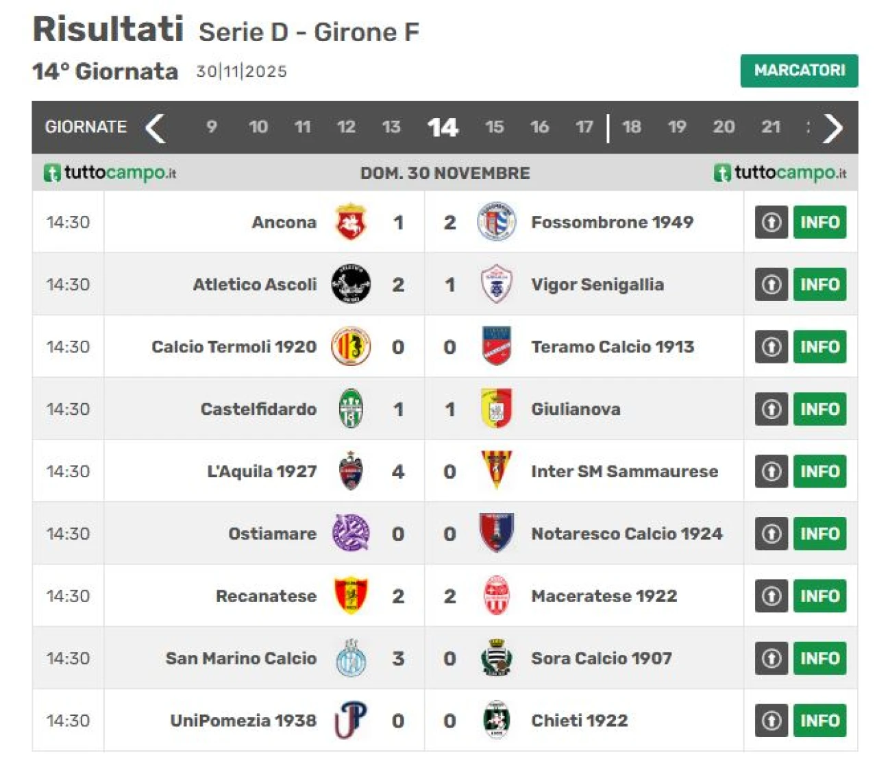This screenshot has height=757, width=877.
Task: Open the MARCATORI button
Action: (x=799, y=71)
